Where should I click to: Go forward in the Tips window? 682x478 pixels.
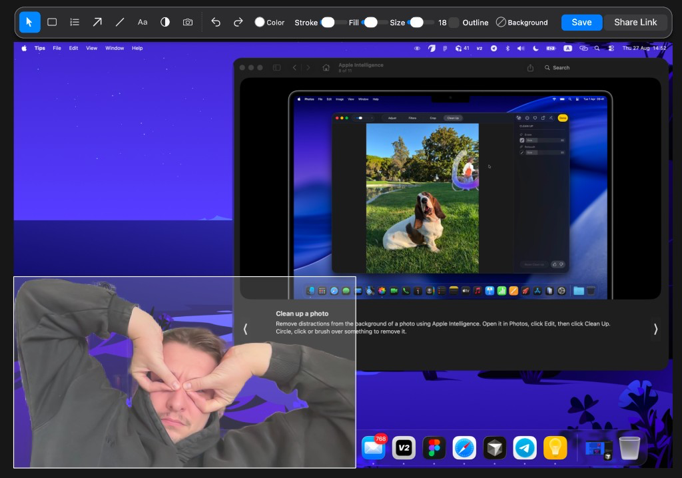click(308, 67)
